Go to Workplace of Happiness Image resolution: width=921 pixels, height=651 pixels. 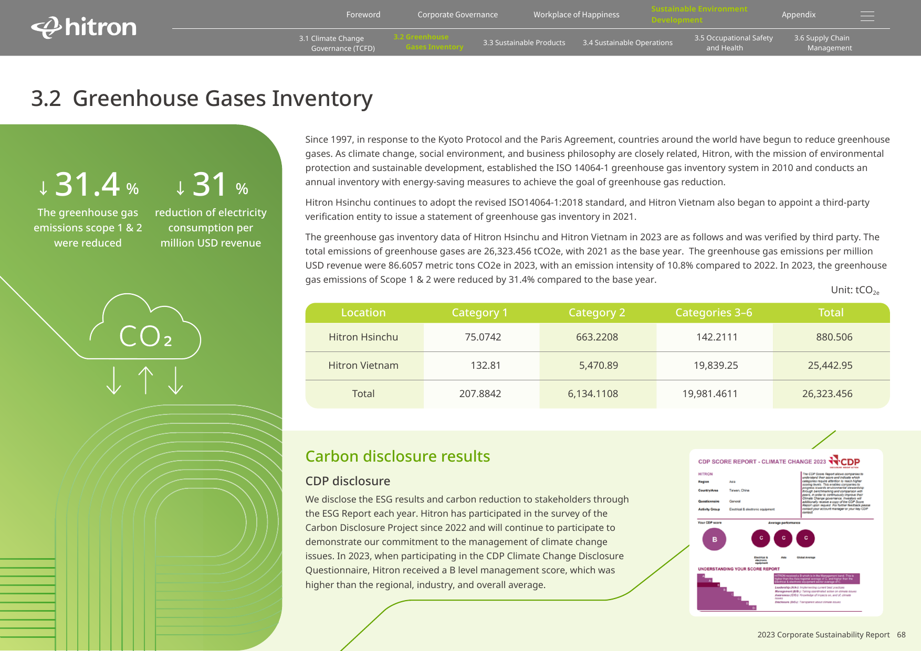click(577, 15)
